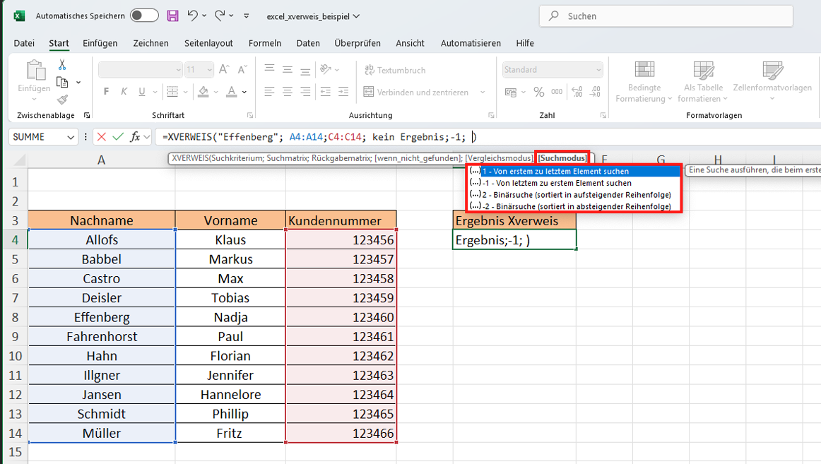Click Verbinden und zentrieren button
The image size is (821, 464).
click(416, 92)
